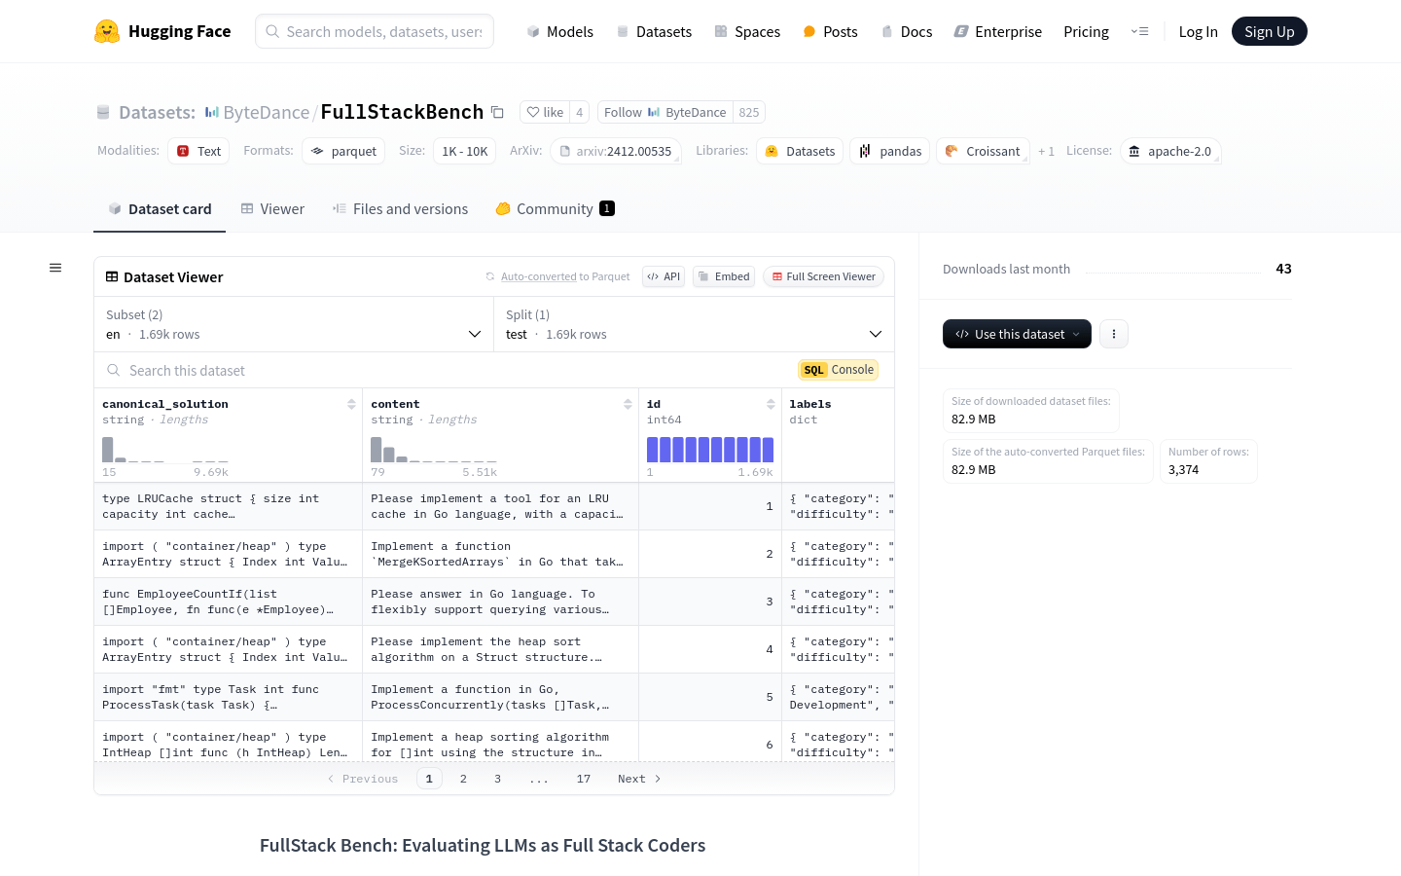Open Spaces in the top navigation
This screenshot has height=876, width=1401.
[x=747, y=31]
